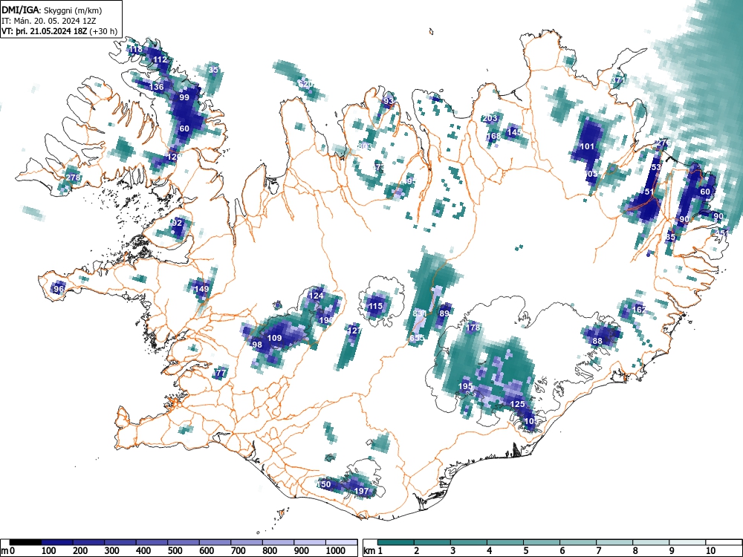Click the 92 visibility value on the map
This screenshot has width=743, height=557.
click(178, 223)
